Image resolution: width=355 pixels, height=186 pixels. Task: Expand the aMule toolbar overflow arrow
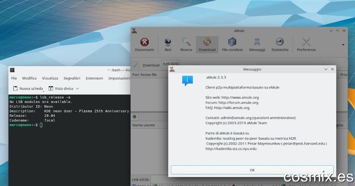click(x=343, y=45)
